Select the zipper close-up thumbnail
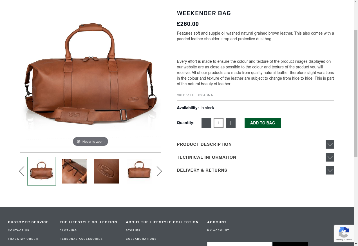This screenshot has width=358, height=246. click(74, 171)
